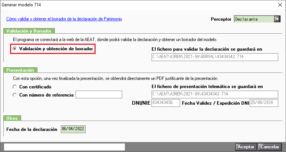Click the 'Fecha de la declaración' date field
Screen dimensions: 286x152
pos(73,129)
